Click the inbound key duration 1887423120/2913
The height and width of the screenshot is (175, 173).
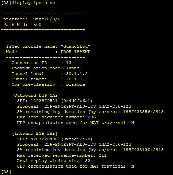tap(143, 150)
